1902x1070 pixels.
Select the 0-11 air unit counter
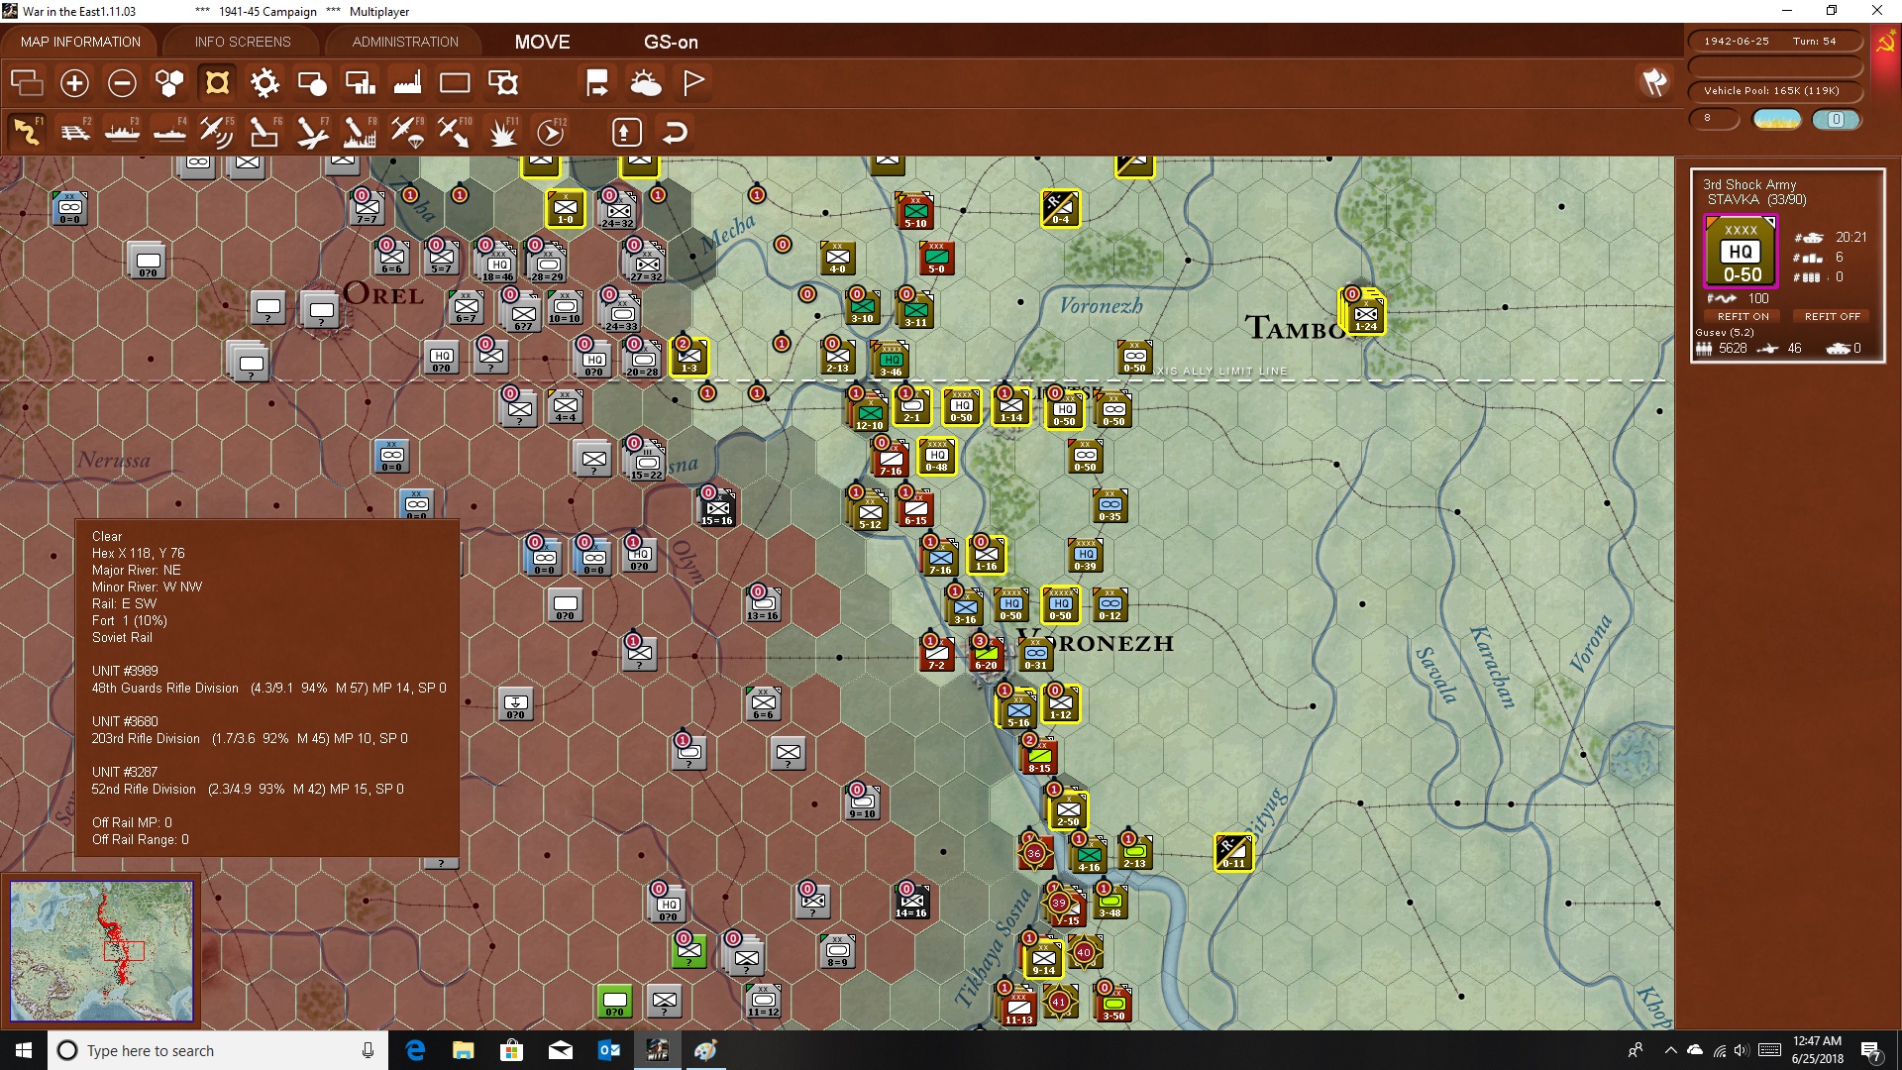[1233, 852]
